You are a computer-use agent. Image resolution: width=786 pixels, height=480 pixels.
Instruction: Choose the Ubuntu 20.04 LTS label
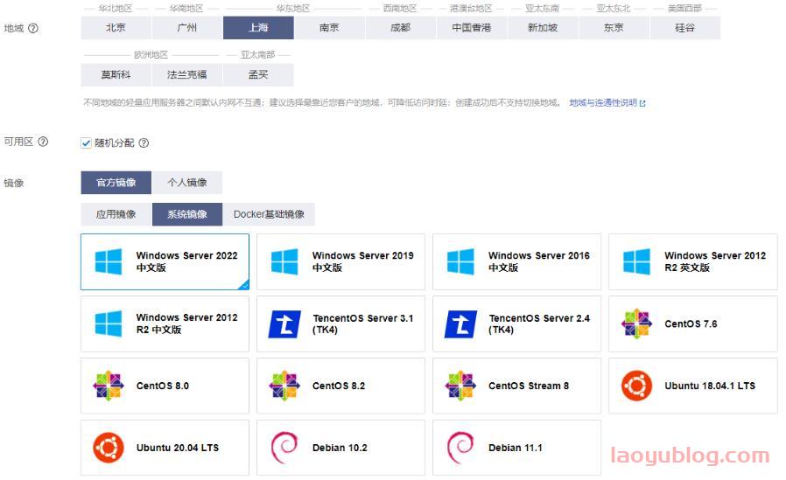[178, 448]
